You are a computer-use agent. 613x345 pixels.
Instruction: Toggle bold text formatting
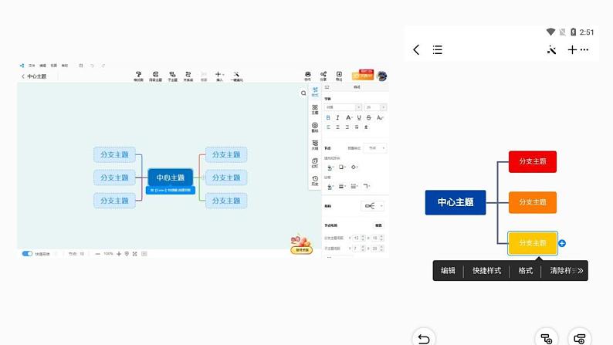coord(328,117)
